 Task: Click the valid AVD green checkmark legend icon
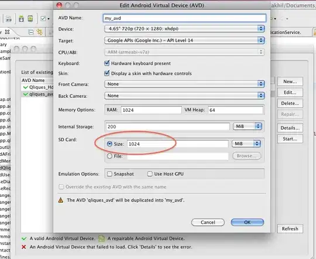tap(24, 238)
